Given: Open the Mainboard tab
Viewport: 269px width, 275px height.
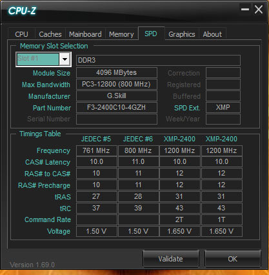Looking at the screenshot, I should [x=85, y=34].
